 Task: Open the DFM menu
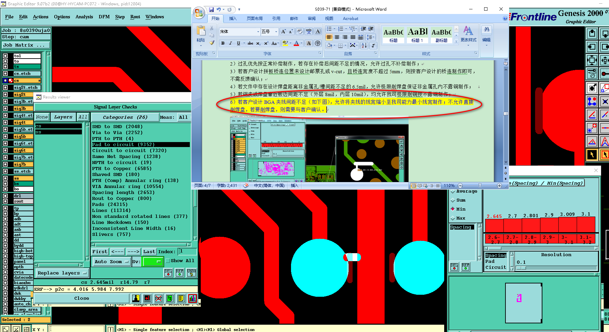[104, 17]
